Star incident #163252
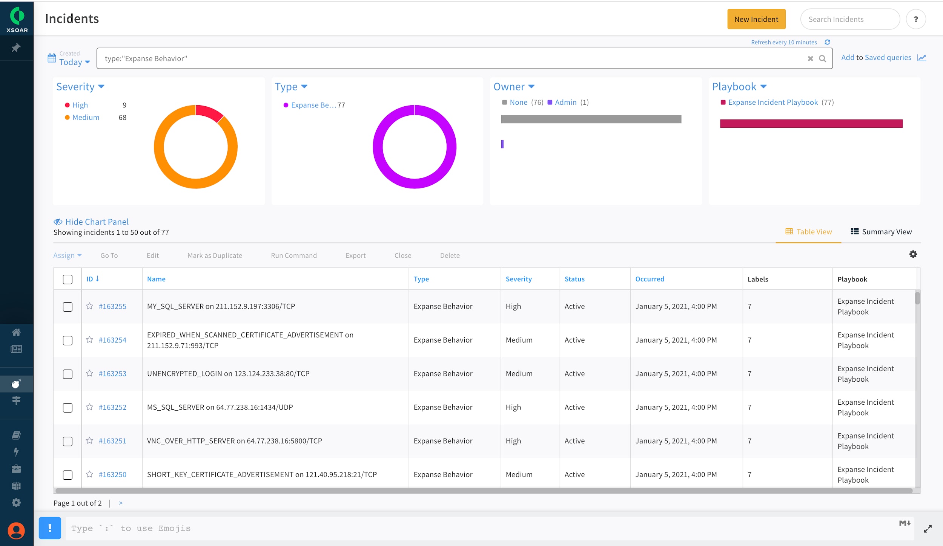The image size is (943, 546). click(x=89, y=407)
